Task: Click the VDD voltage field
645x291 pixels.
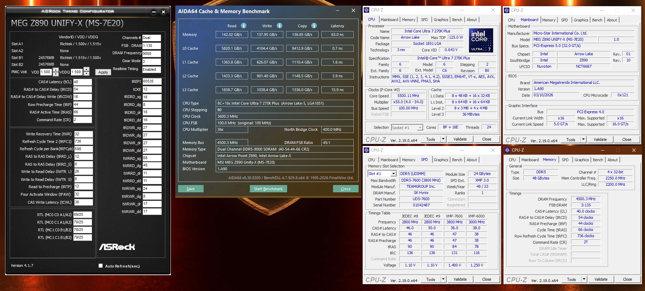Action: coord(46,72)
